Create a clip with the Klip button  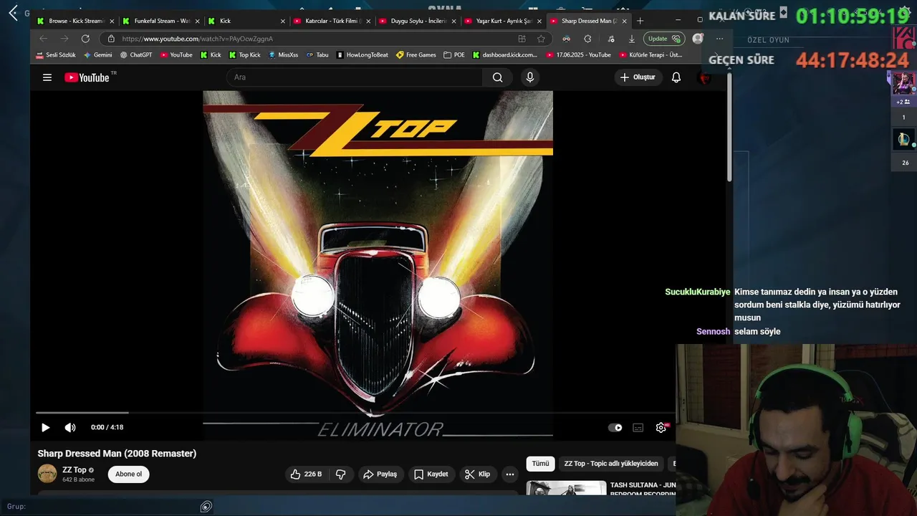(x=477, y=474)
